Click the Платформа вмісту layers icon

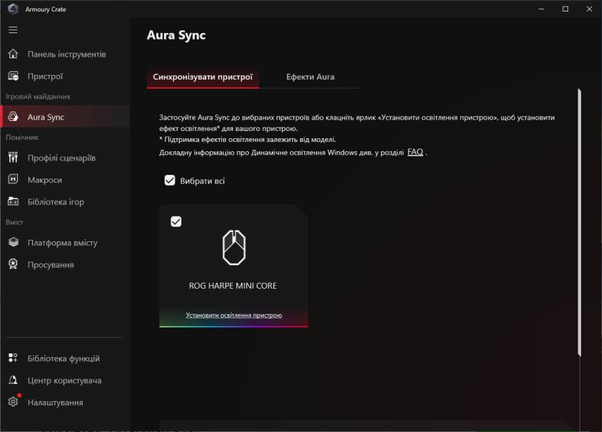tap(13, 243)
